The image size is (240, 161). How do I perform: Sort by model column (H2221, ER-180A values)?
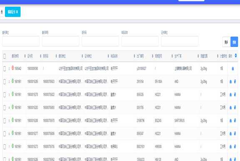[x=172, y=56]
